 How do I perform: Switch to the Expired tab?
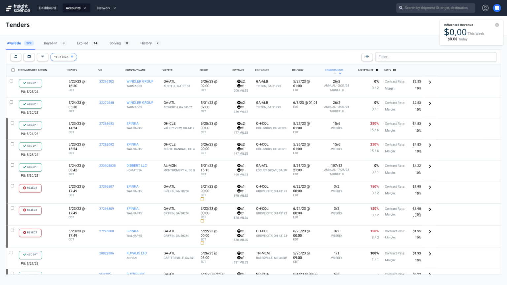tap(82, 43)
